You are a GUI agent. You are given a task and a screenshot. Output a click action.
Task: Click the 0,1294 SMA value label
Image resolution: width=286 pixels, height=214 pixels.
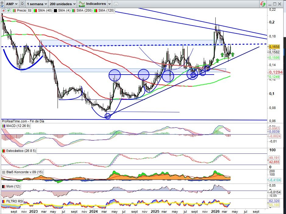point(276,72)
